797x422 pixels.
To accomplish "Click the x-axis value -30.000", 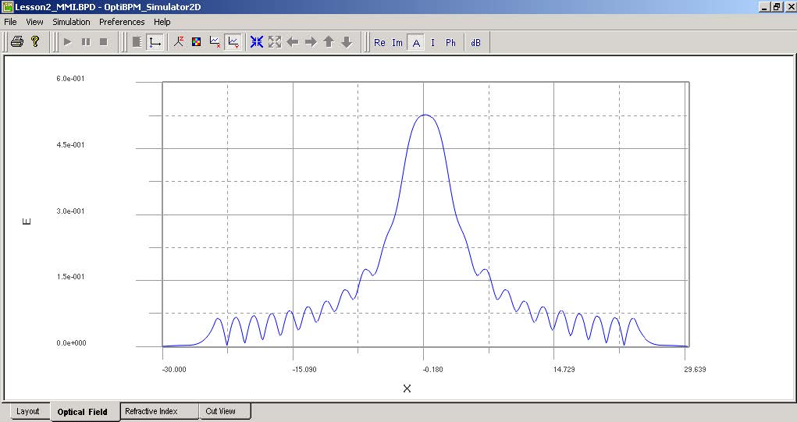I will click(x=174, y=369).
